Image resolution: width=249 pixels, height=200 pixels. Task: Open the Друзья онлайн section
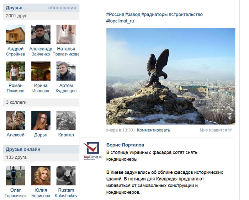point(23,150)
